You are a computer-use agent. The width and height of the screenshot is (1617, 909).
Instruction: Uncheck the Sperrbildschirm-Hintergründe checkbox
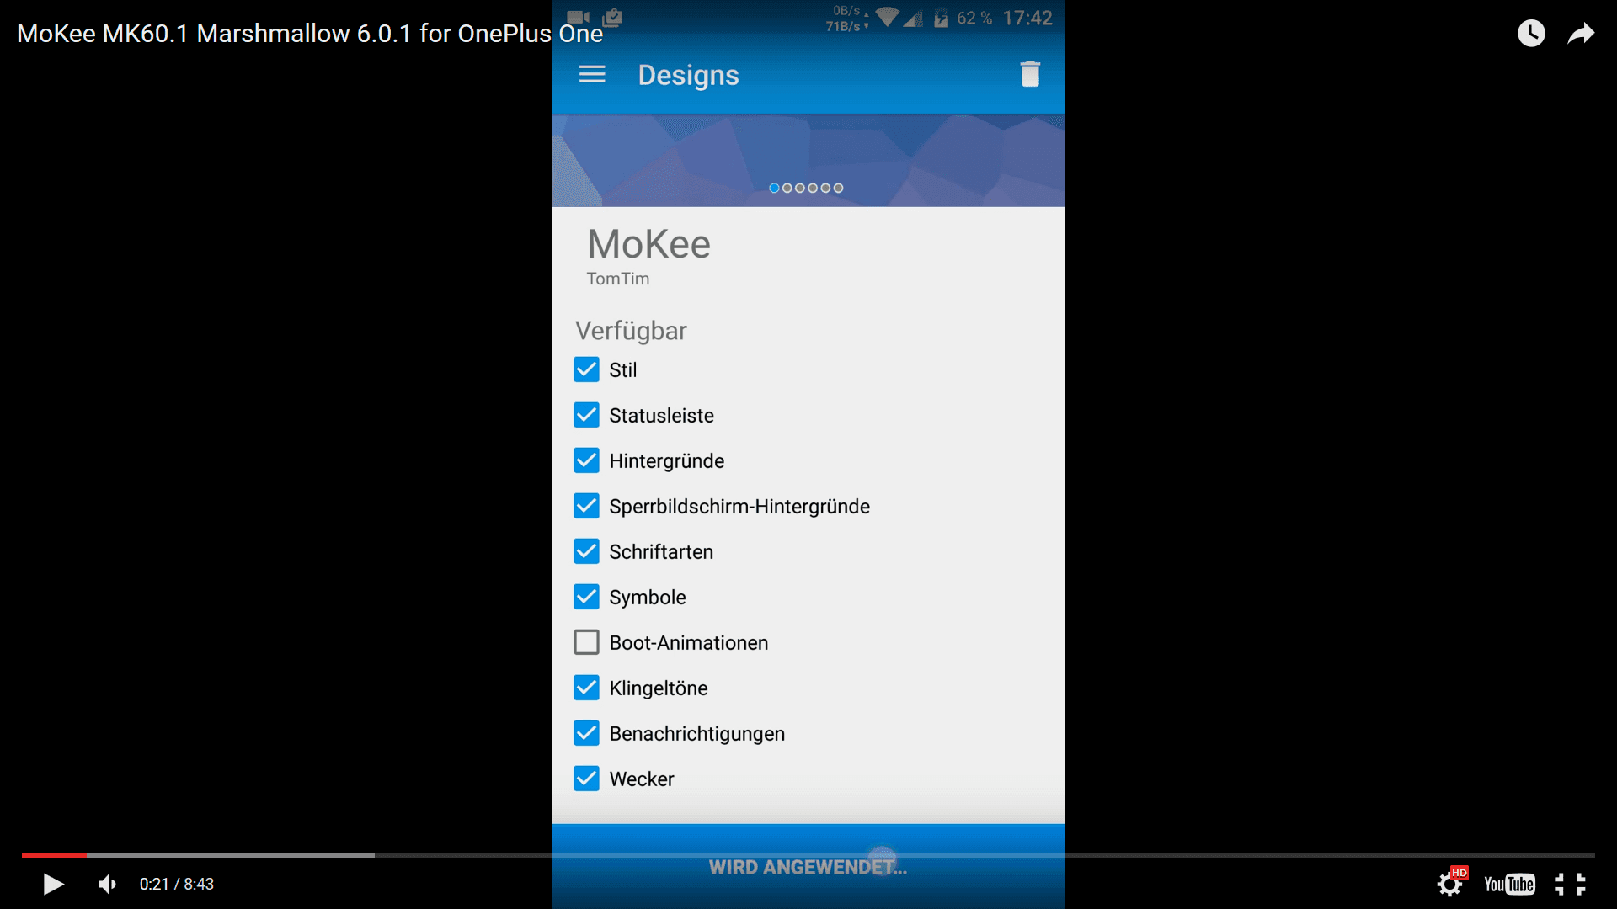click(x=586, y=506)
